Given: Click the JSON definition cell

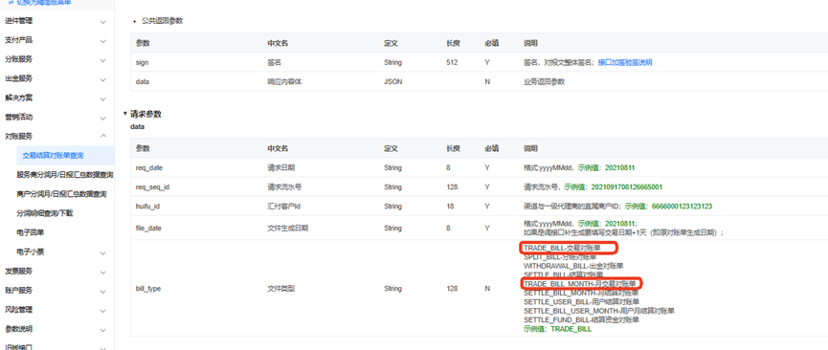Looking at the screenshot, I should tap(392, 82).
